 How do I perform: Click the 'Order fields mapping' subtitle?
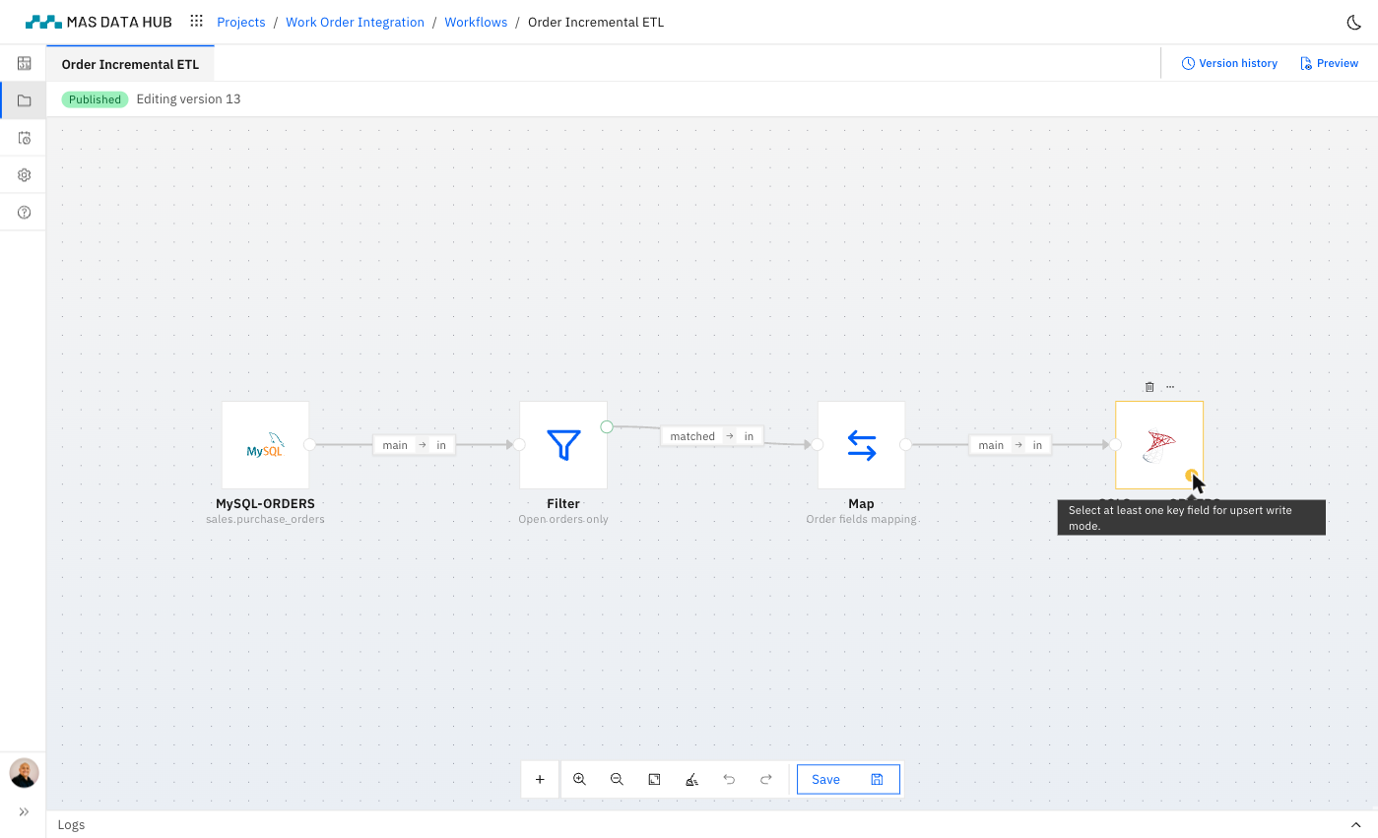click(x=861, y=519)
